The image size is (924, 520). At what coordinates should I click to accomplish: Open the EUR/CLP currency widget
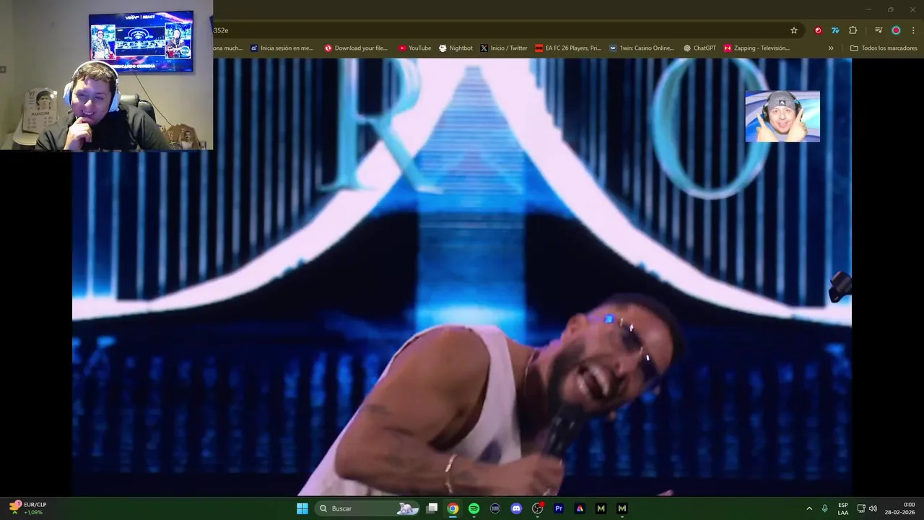[27, 508]
